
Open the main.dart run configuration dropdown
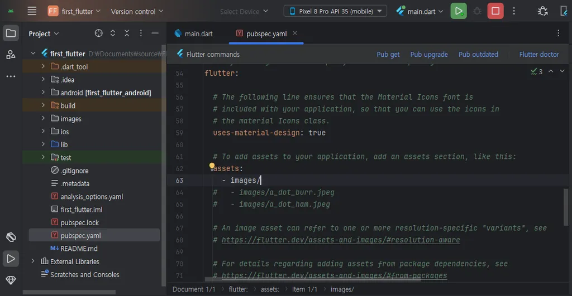tap(420, 11)
